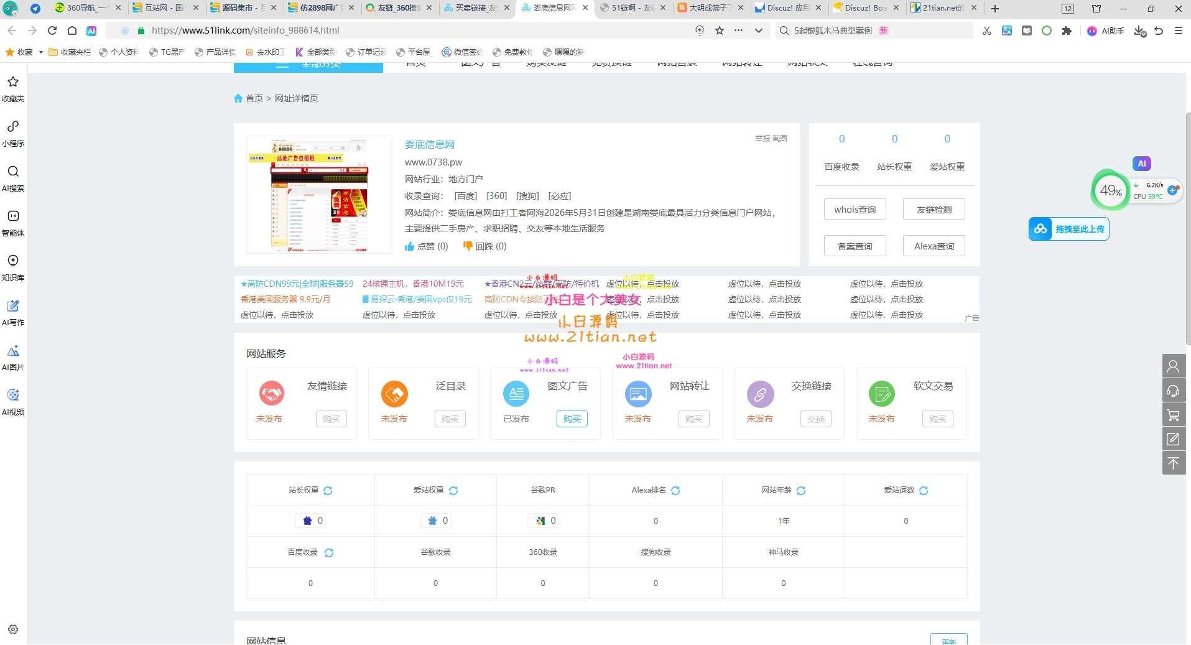Click the Alexa查询 button
Viewport: 1191px width, 645px height.
[x=934, y=246]
